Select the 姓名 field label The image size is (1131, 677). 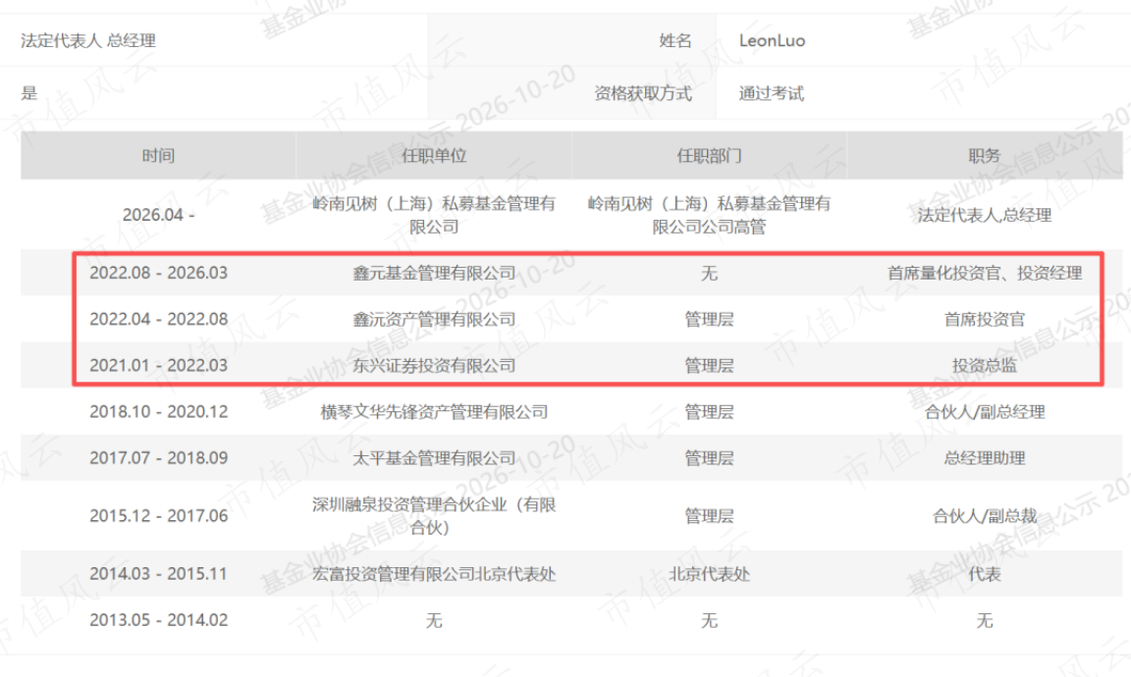pos(675,40)
